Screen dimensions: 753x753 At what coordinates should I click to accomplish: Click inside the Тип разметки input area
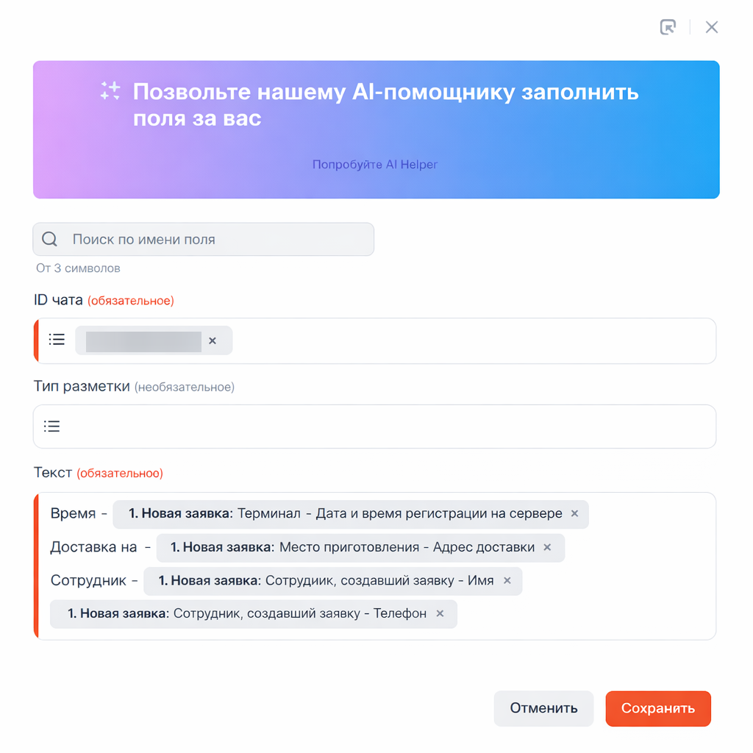(382, 427)
